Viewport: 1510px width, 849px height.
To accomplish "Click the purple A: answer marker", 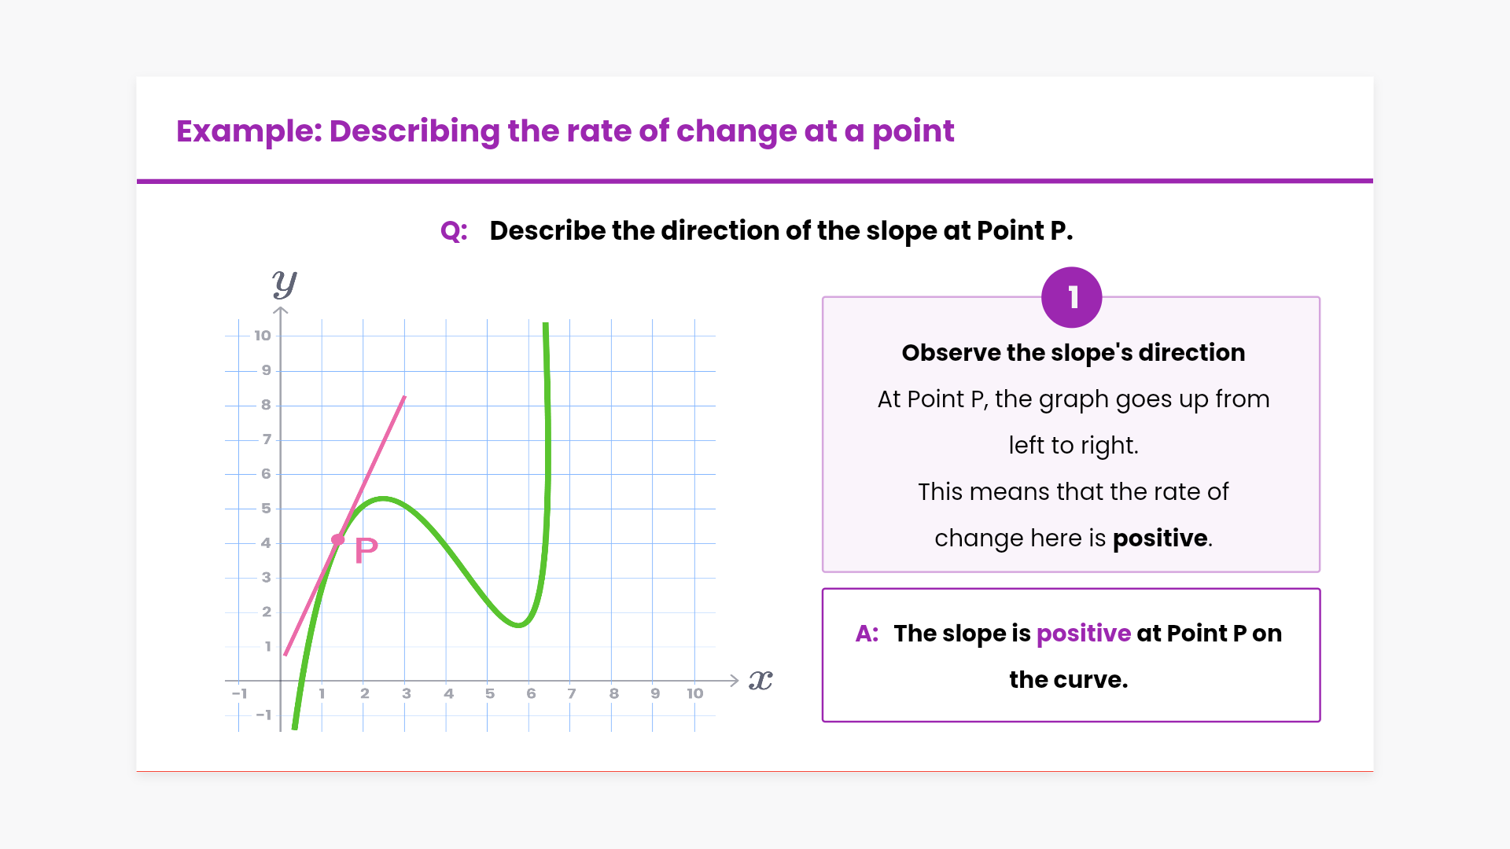I will pos(867,634).
